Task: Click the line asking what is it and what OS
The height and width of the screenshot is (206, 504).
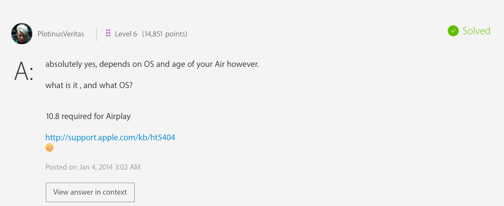Action: coord(89,86)
